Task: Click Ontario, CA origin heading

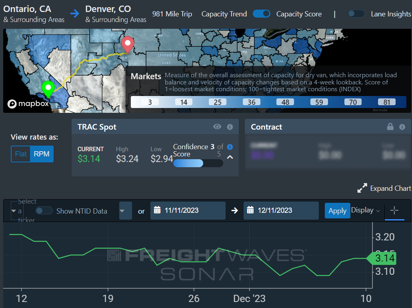Action: [x=27, y=9]
